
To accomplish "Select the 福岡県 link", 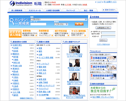I will pyautogui.click(x=16, y=95).
